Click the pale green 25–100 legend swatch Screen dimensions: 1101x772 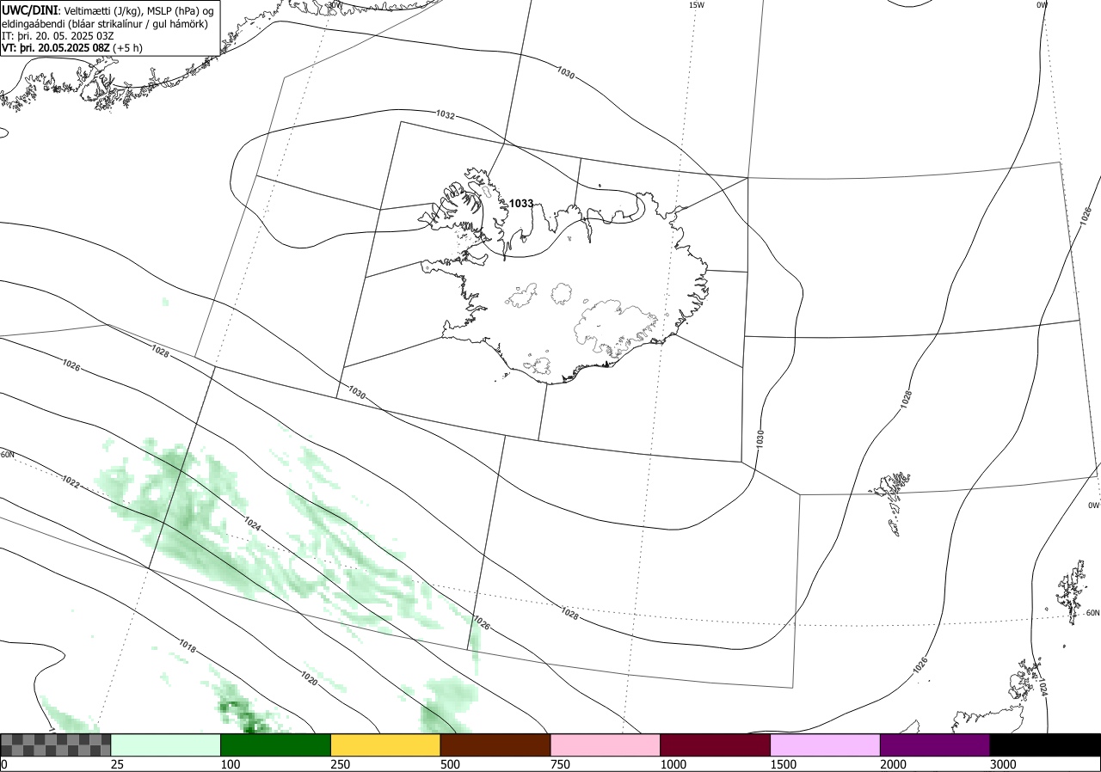166,744
